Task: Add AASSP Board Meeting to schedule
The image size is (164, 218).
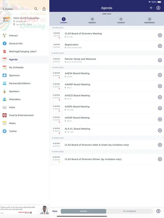Action: pos(160,119)
